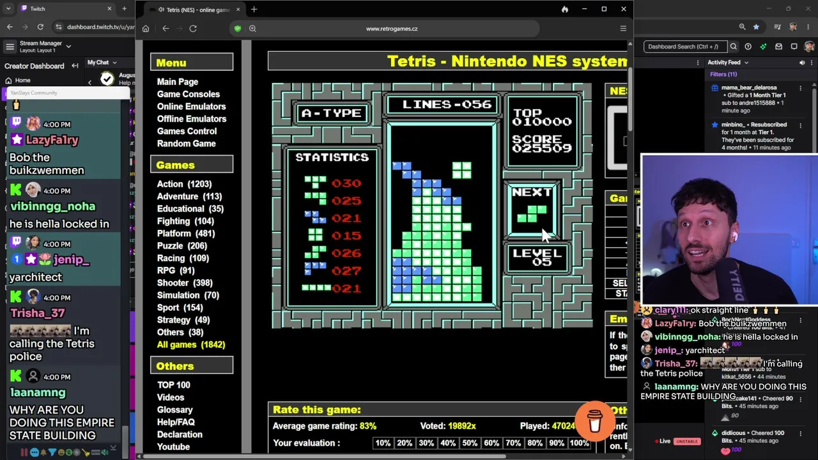Click the Twitch dashboard hamburger menu icon
Image resolution: width=818 pixels, height=460 pixels.
point(10,47)
